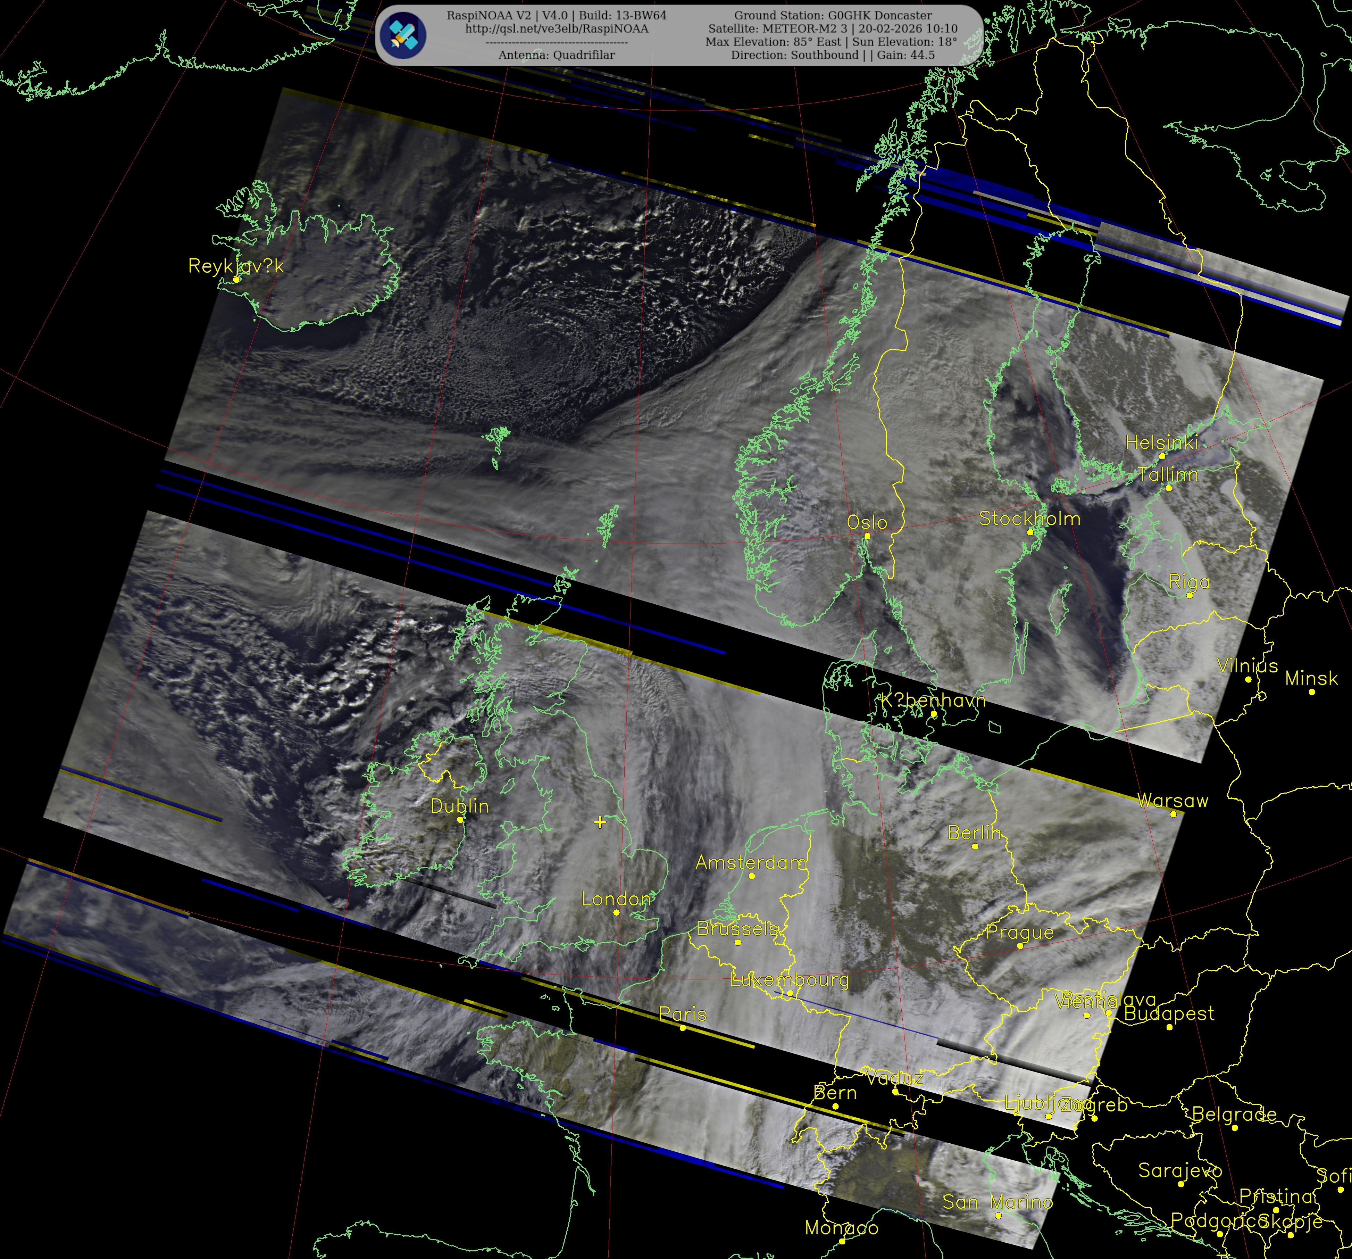Click the Satellite METEOR-M2 3 header line

(833, 28)
